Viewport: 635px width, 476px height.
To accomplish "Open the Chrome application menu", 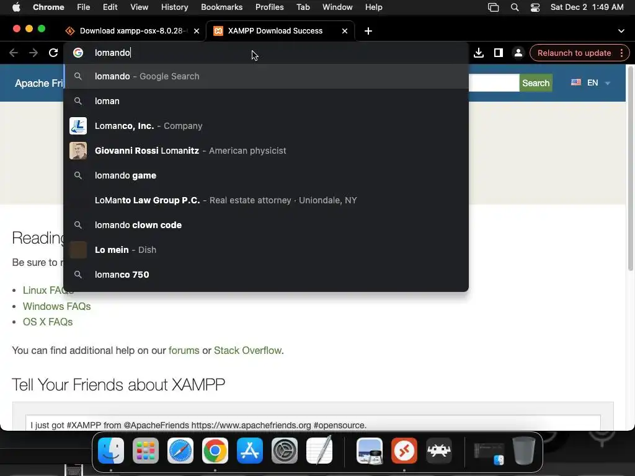I will click(48, 7).
